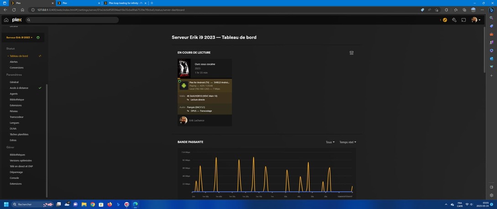View site information icon in address bar
The width and height of the screenshot is (497, 209).
[x=33, y=10]
